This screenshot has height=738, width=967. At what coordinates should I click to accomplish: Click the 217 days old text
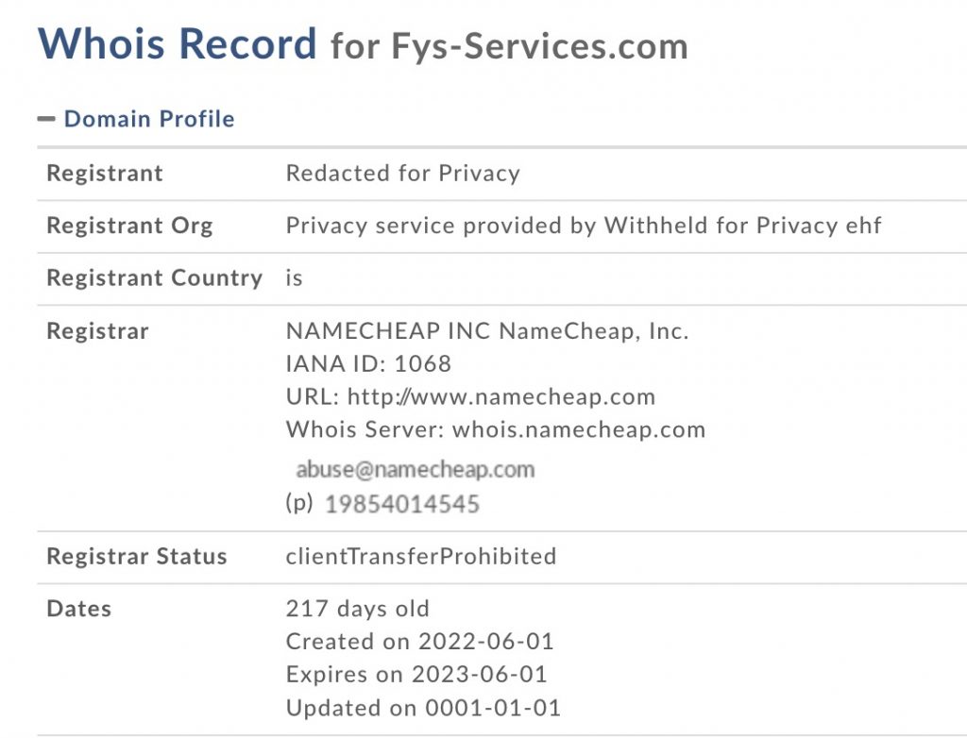357,609
